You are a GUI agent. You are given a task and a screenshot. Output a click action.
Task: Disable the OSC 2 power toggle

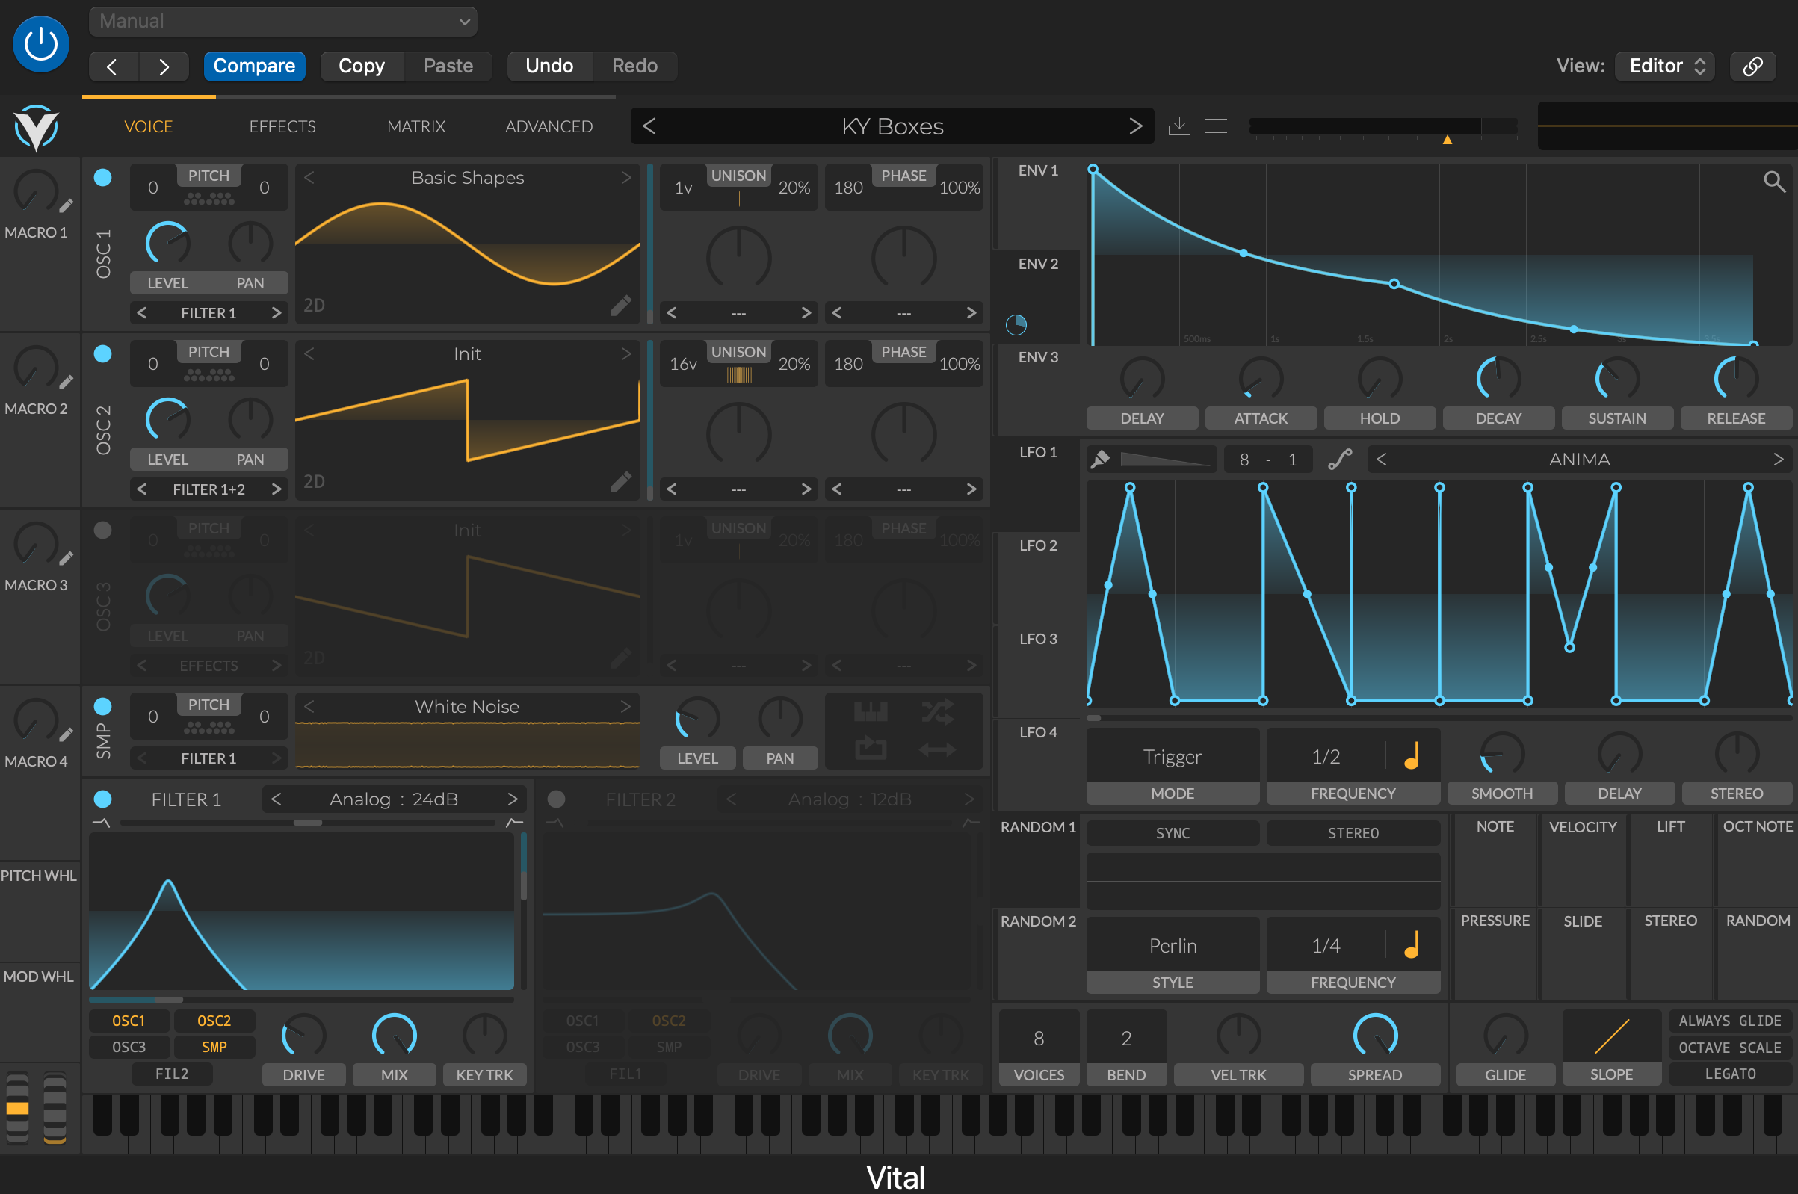click(x=103, y=354)
